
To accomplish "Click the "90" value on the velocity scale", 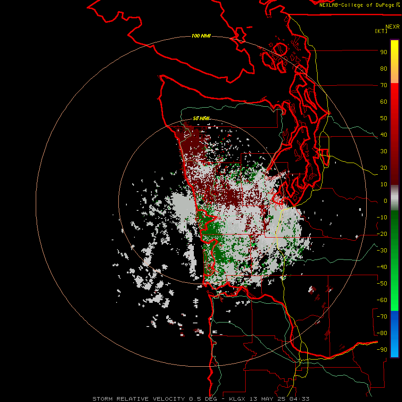I will 384,52.
